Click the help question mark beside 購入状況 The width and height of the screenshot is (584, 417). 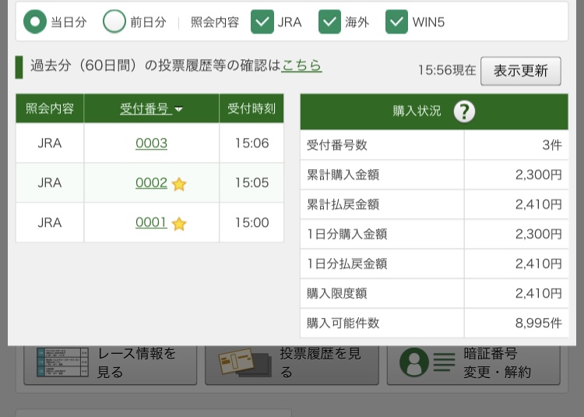464,111
